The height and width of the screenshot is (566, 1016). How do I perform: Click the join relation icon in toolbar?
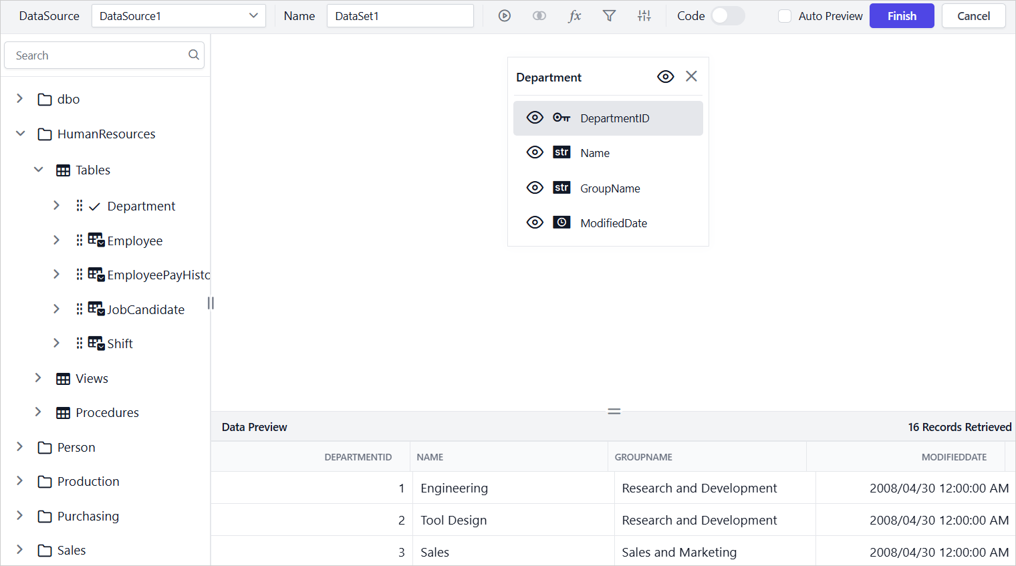539,15
